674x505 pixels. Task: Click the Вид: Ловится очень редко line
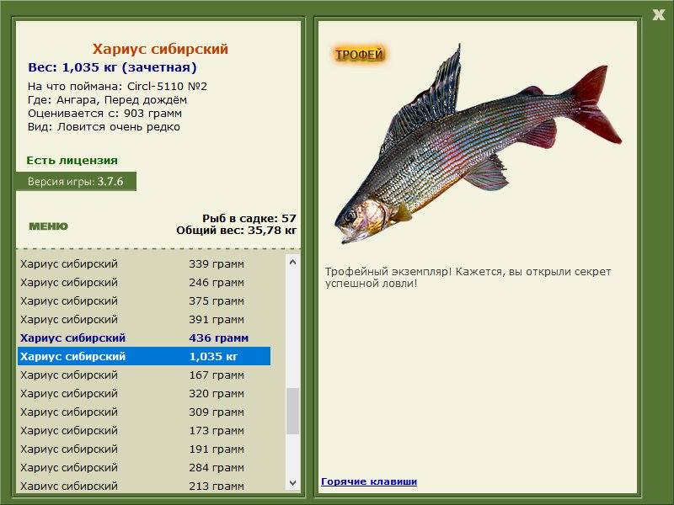pyautogui.click(x=104, y=127)
